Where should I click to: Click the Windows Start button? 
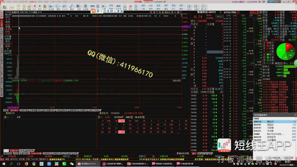(4, 164)
